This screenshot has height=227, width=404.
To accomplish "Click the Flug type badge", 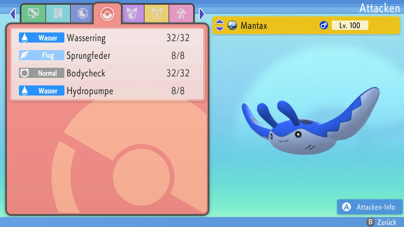I will [42, 55].
